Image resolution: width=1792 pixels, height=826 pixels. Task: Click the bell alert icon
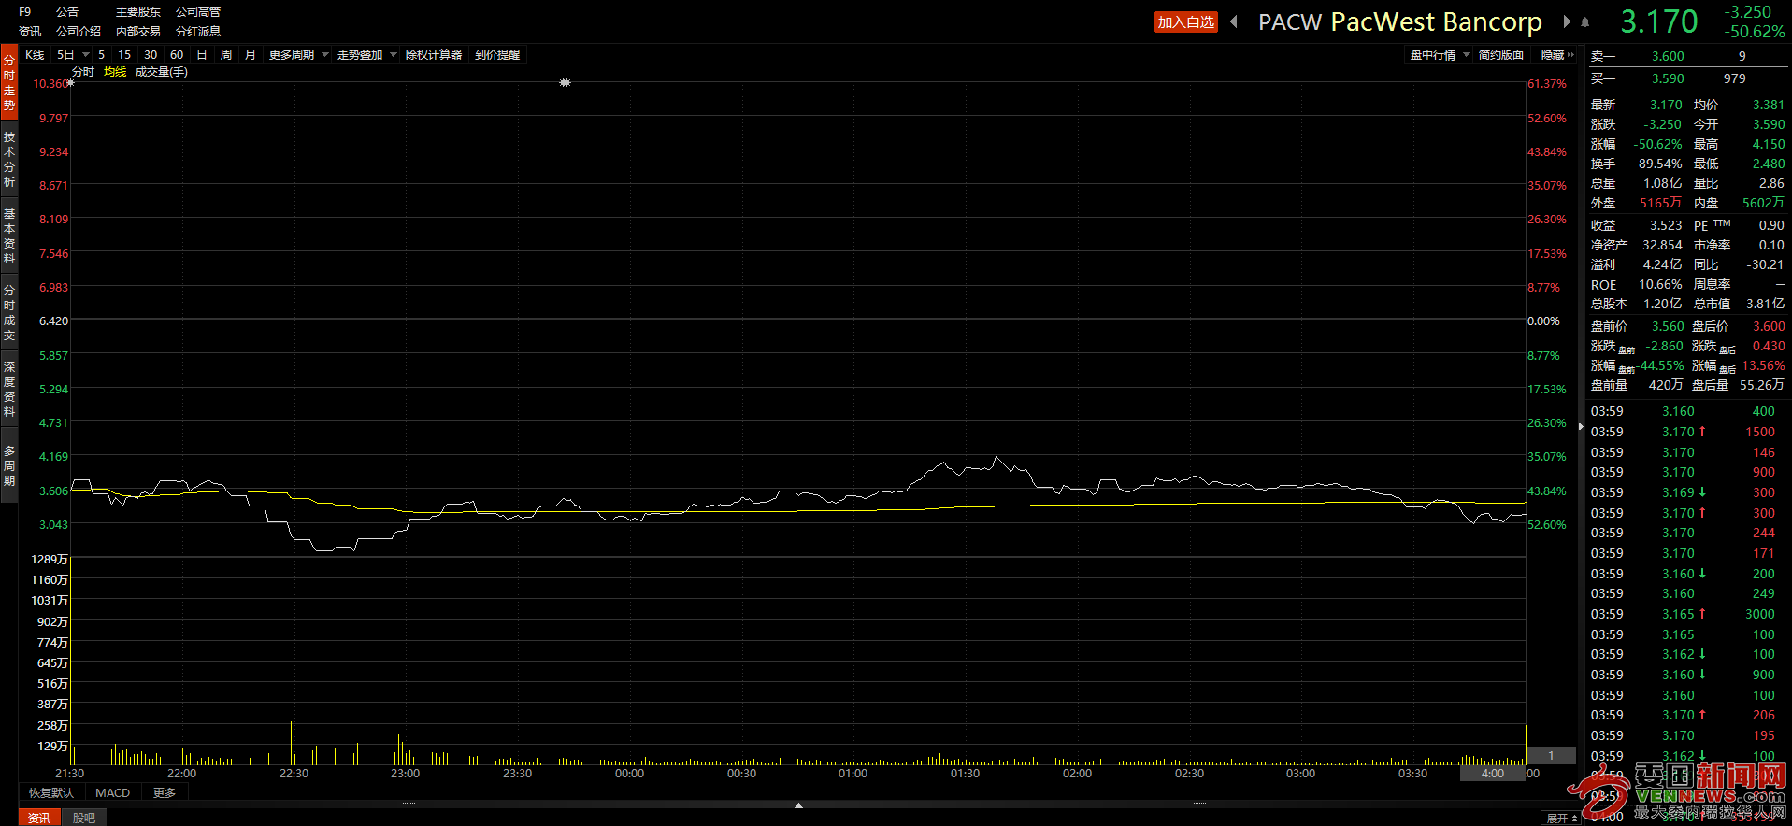pos(1585,21)
